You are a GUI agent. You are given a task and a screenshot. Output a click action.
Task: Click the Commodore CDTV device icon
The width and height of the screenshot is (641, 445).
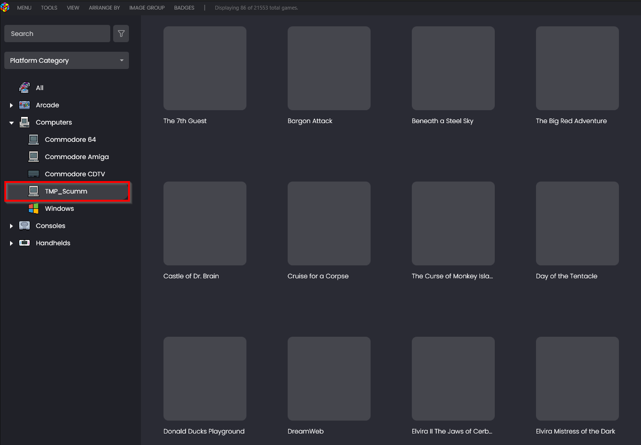[x=34, y=174]
